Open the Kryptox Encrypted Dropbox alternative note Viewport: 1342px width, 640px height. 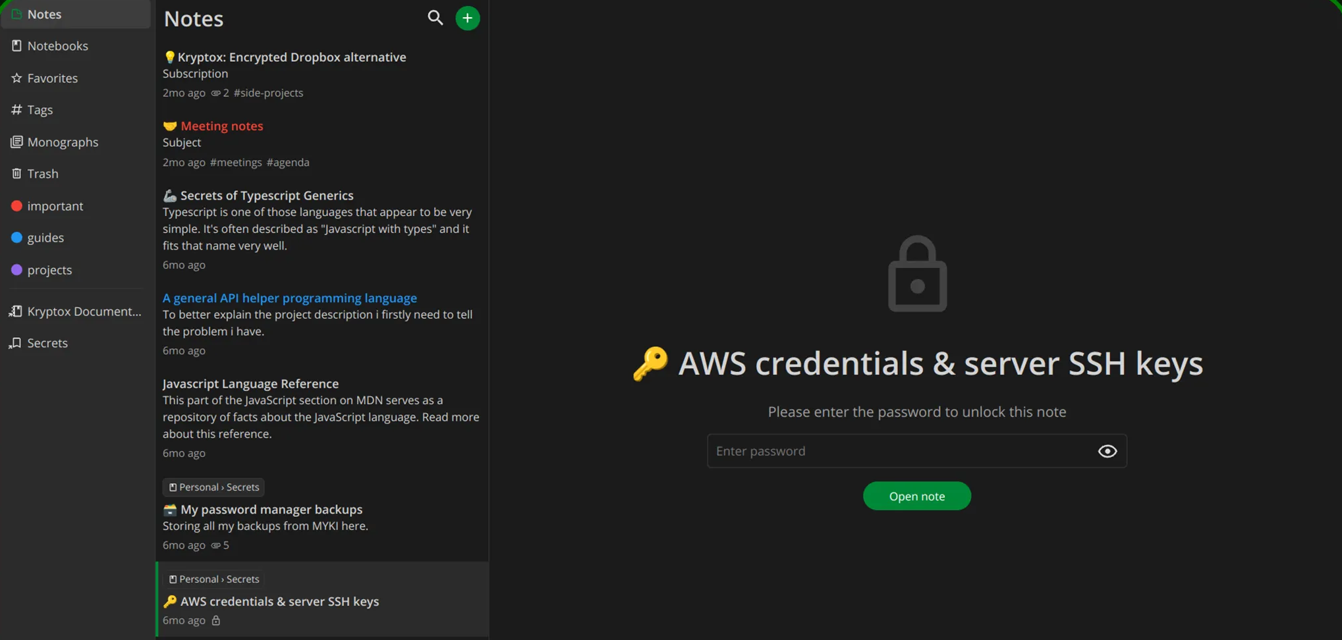click(291, 57)
